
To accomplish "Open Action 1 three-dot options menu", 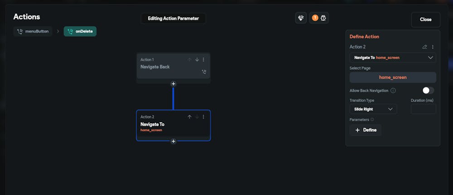I will (x=203, y=60).
